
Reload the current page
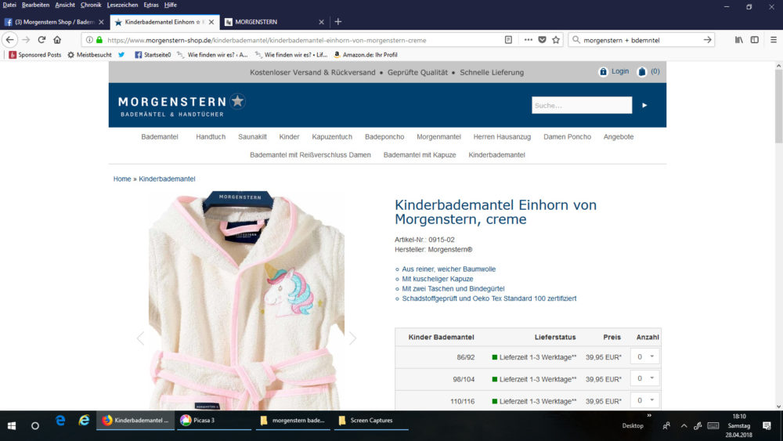click(42, 40)
